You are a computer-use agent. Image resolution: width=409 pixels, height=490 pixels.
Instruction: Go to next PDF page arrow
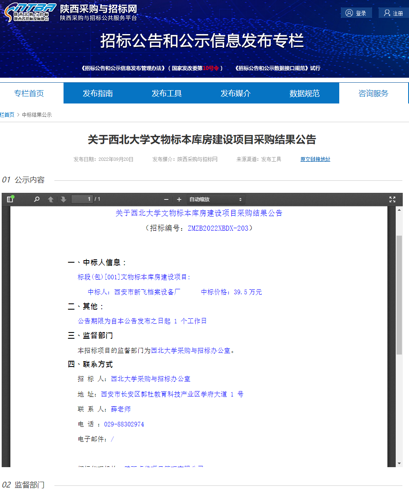[x=64, y=199]
